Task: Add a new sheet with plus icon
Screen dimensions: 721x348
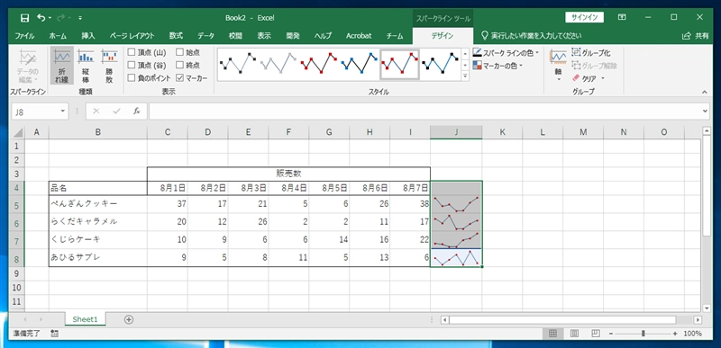Action: pos(129,320)
